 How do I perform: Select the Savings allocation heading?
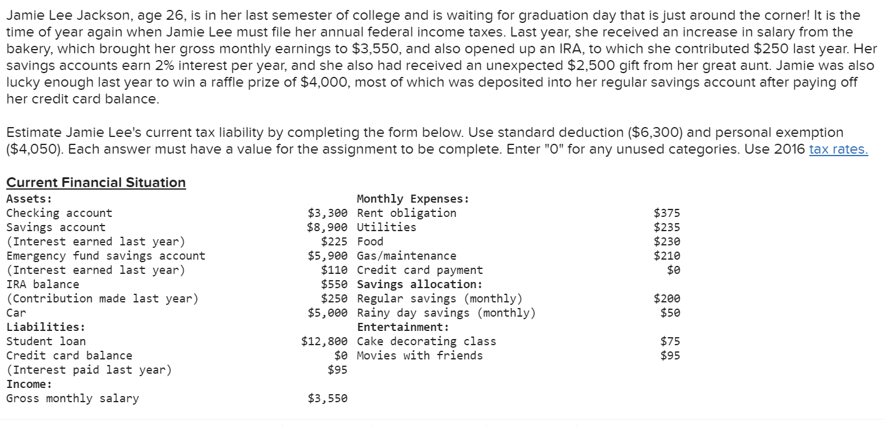click(x=420, y=284)
